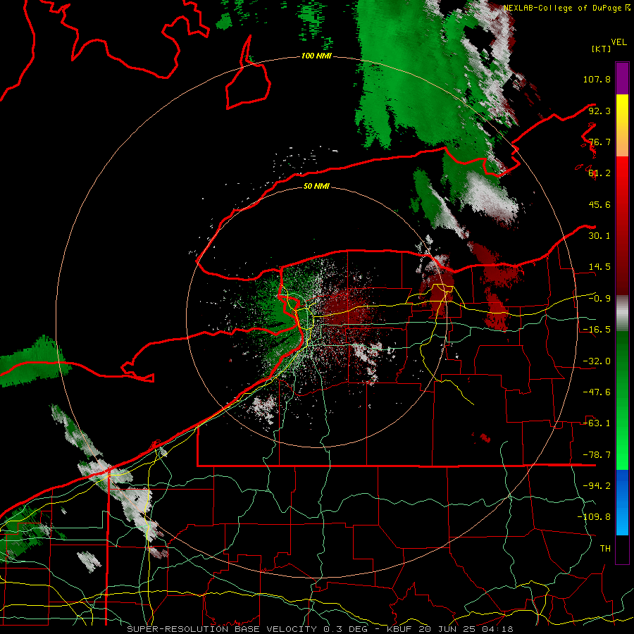634x634 pixels.
Task: Click the VEL legend heading
Action: click(619, 42)
